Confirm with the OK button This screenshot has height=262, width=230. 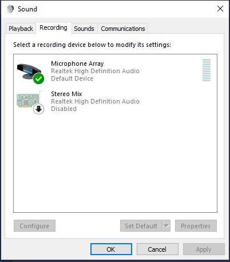pyautogui.click(x=111, y=249)
